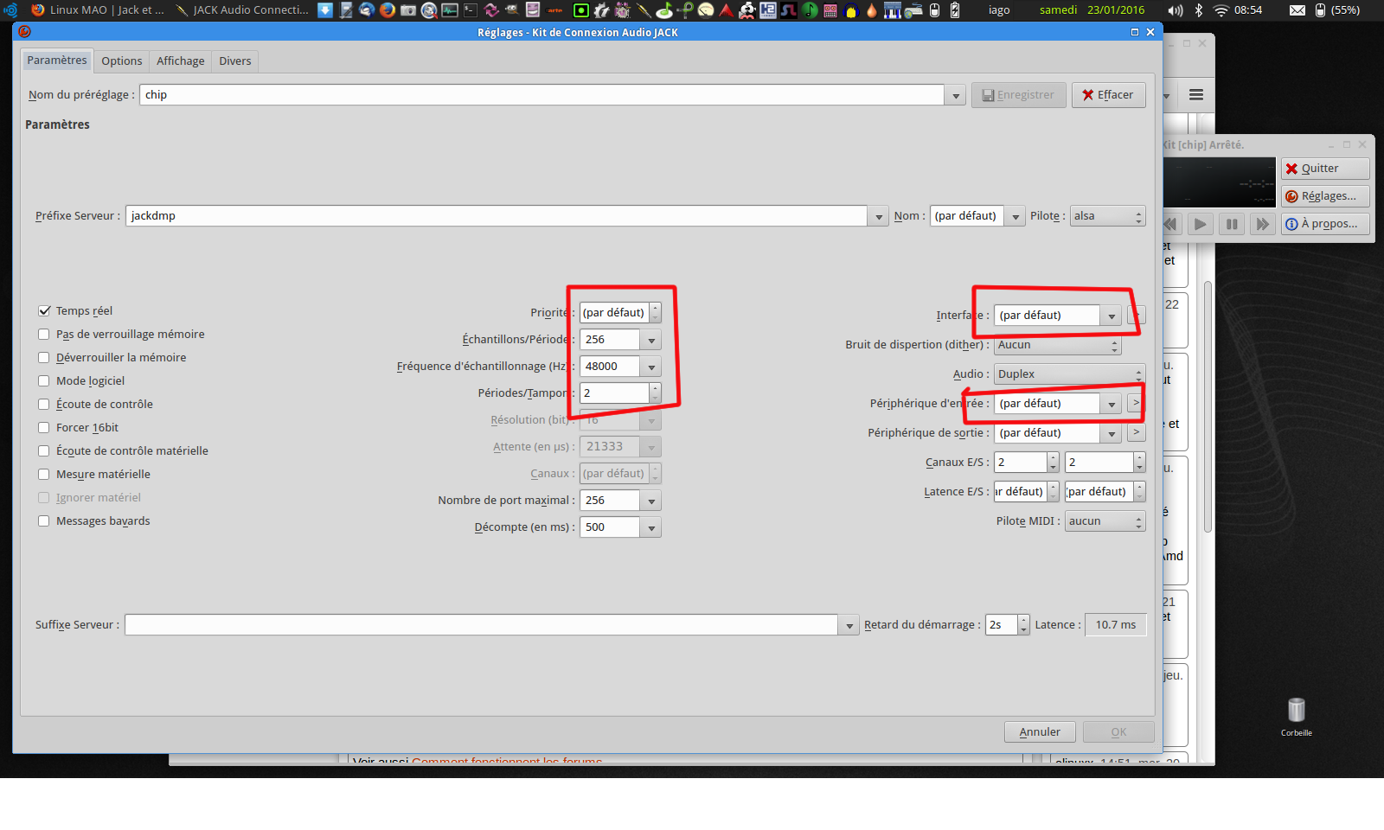
Task: Click the Nom du préréglage text field
Action: tap(542, 95)
